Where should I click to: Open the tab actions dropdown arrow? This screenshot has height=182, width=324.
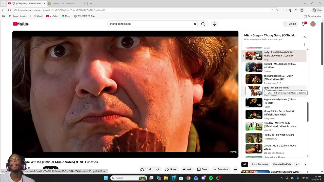pyautogui.click(x=3, y=4)
